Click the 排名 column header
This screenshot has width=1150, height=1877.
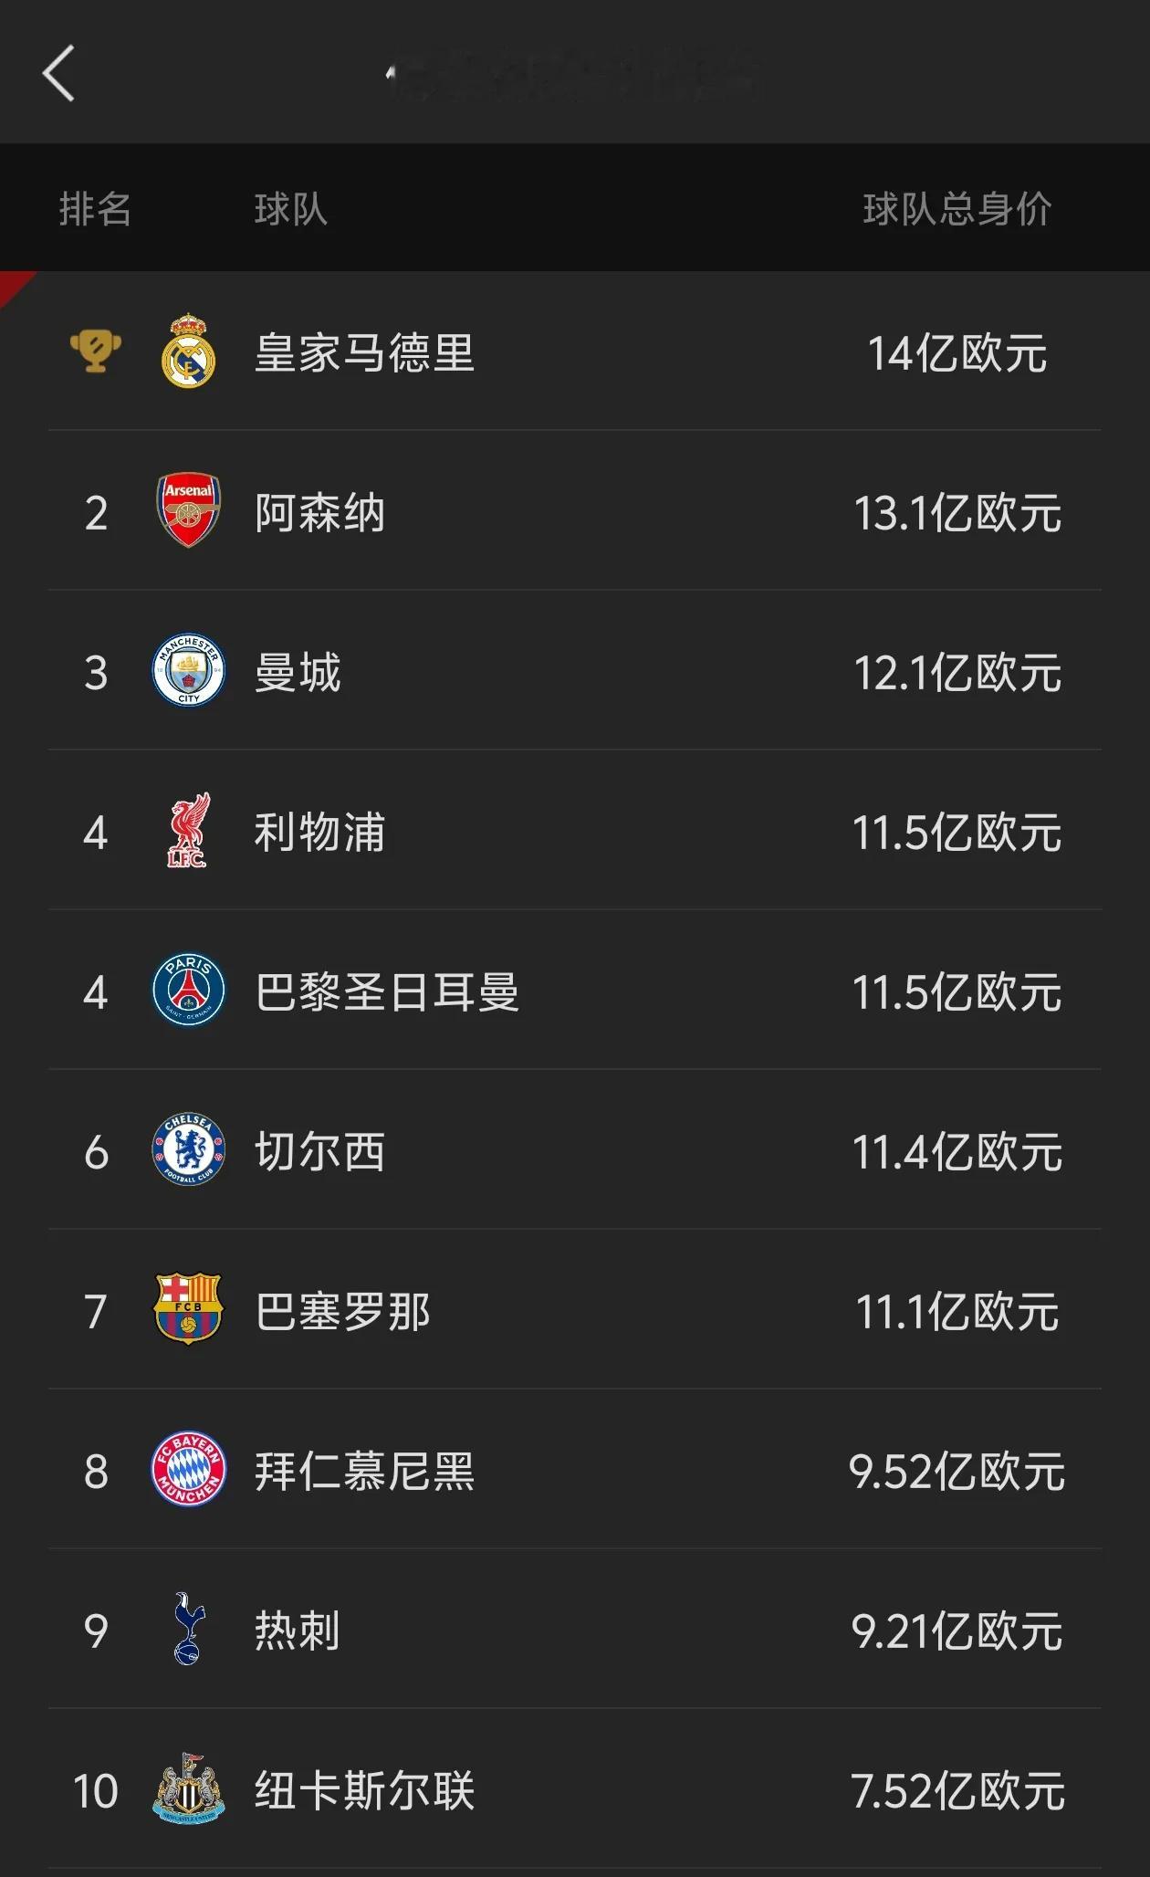point(95,209)
